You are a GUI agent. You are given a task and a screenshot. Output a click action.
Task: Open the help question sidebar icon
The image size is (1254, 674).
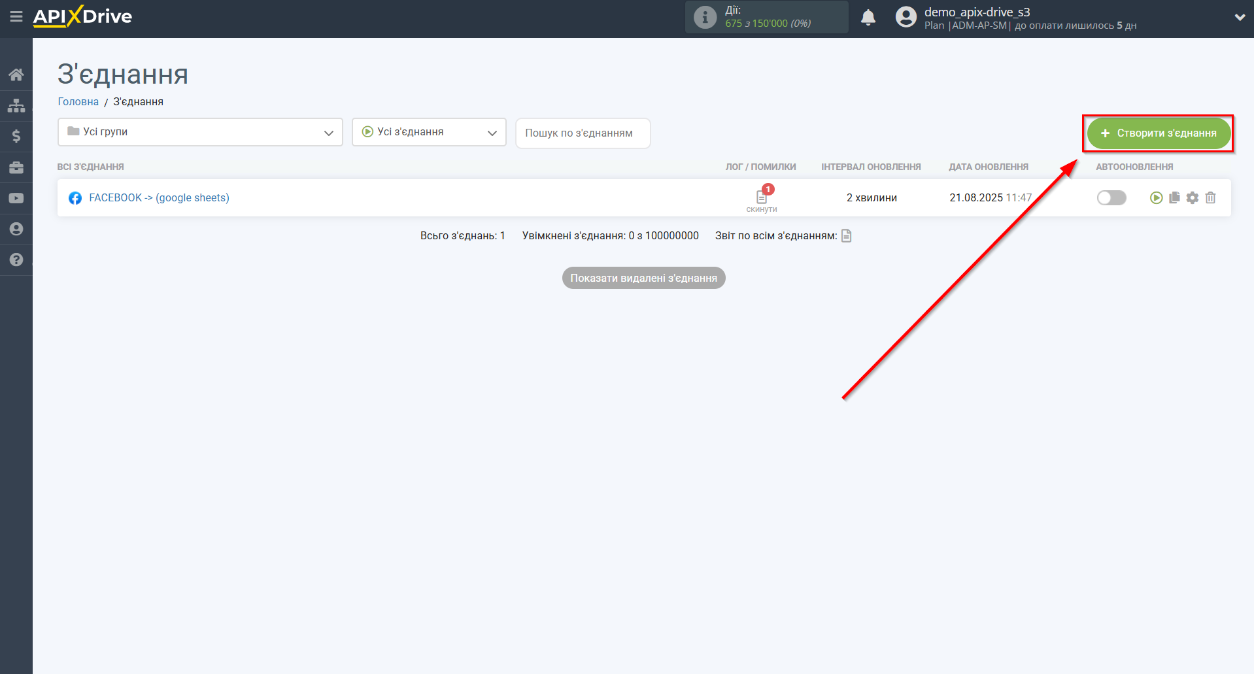pos(16,260)
